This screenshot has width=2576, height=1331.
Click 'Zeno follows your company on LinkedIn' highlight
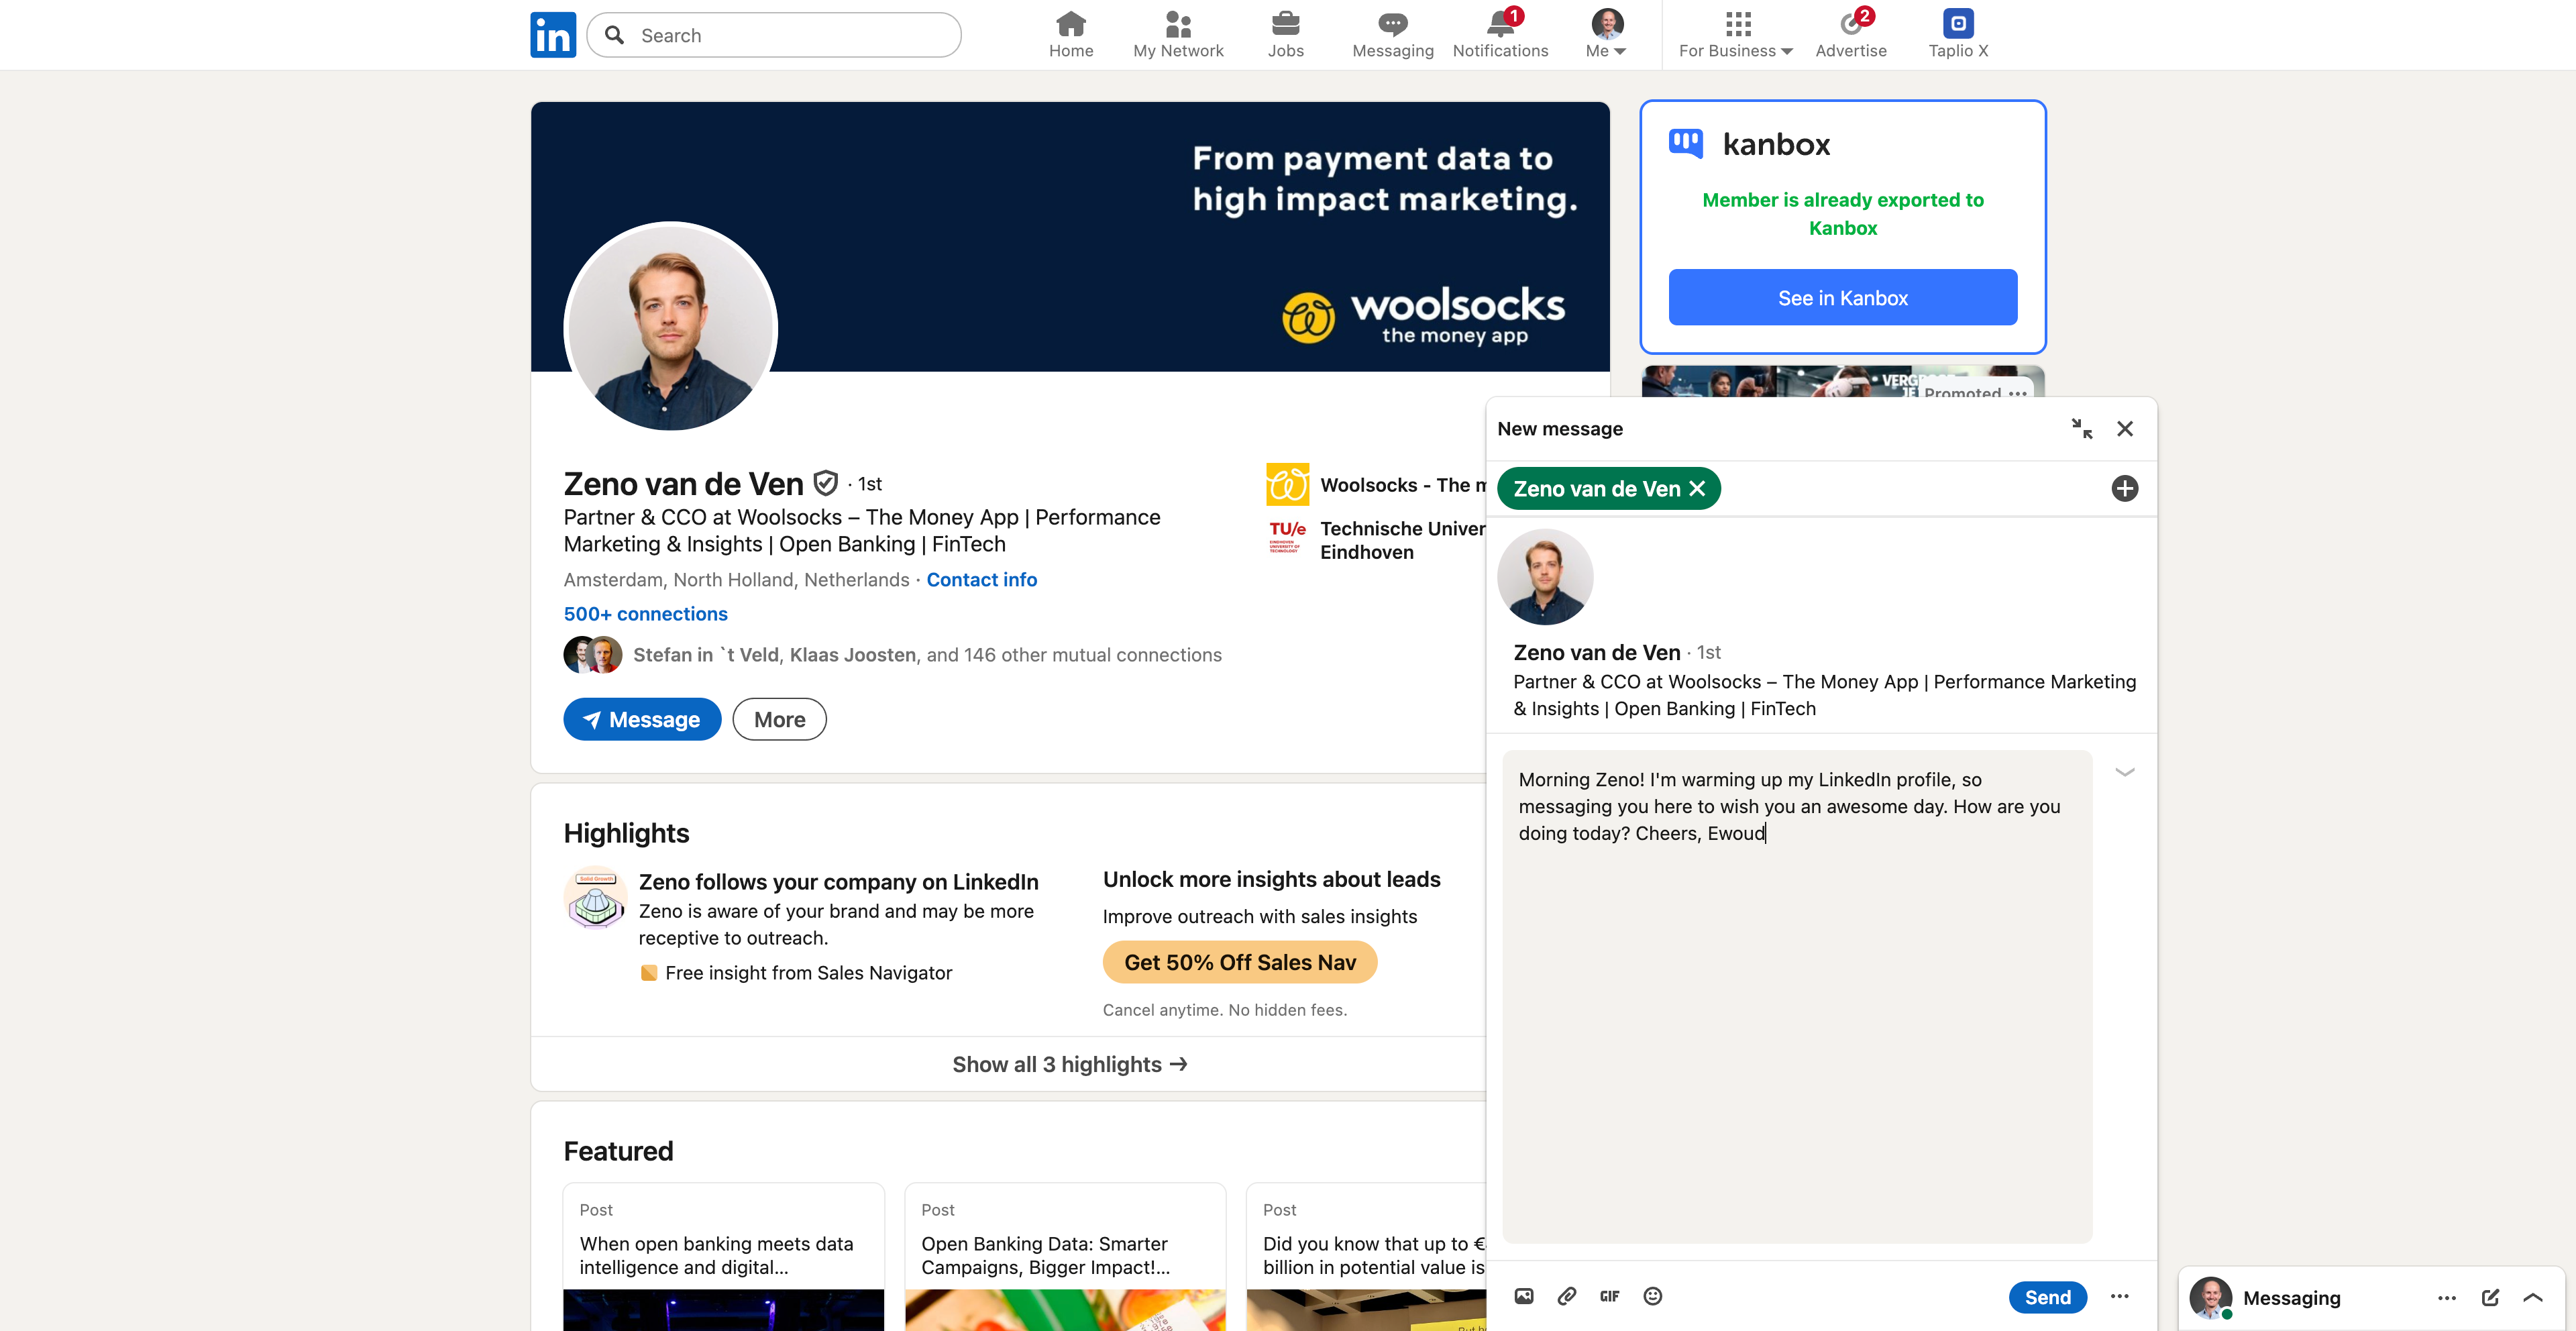pos(838,882)
